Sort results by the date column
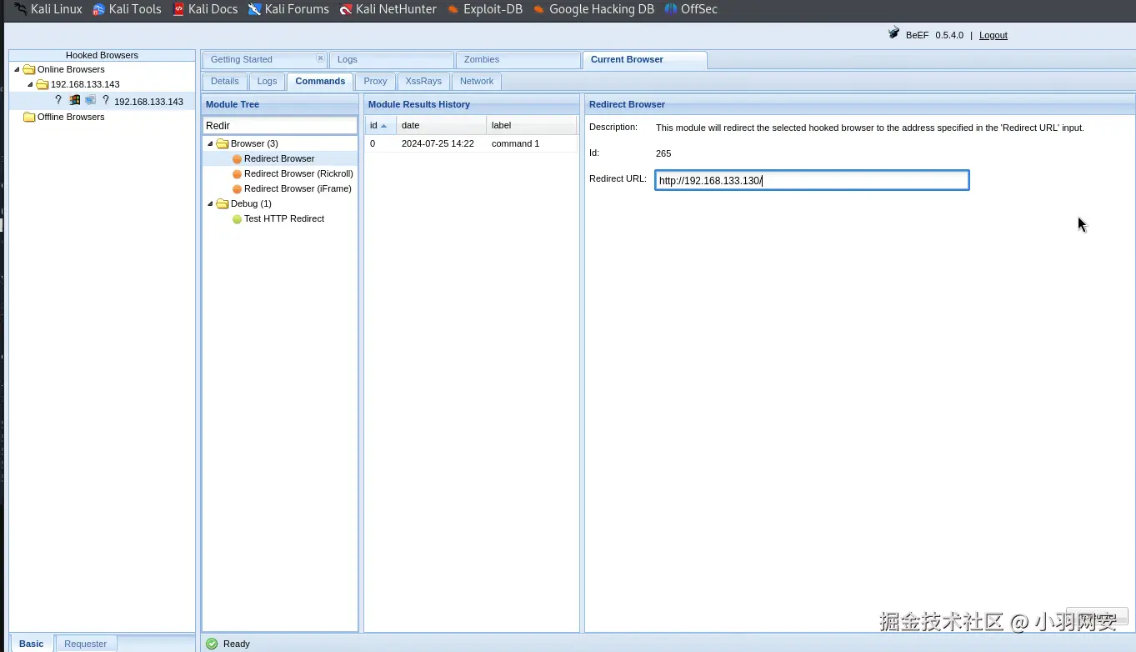This screenshot has width=1136, height=652. (x=441, y=125)
